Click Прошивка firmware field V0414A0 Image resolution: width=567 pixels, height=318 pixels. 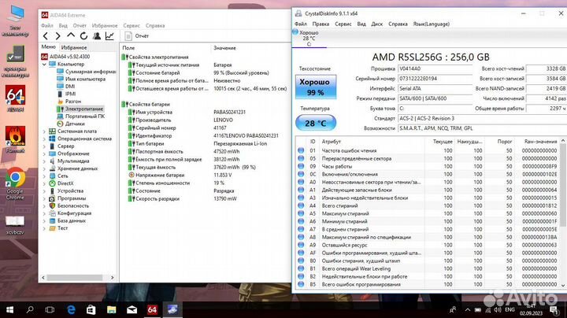[435, 68]
